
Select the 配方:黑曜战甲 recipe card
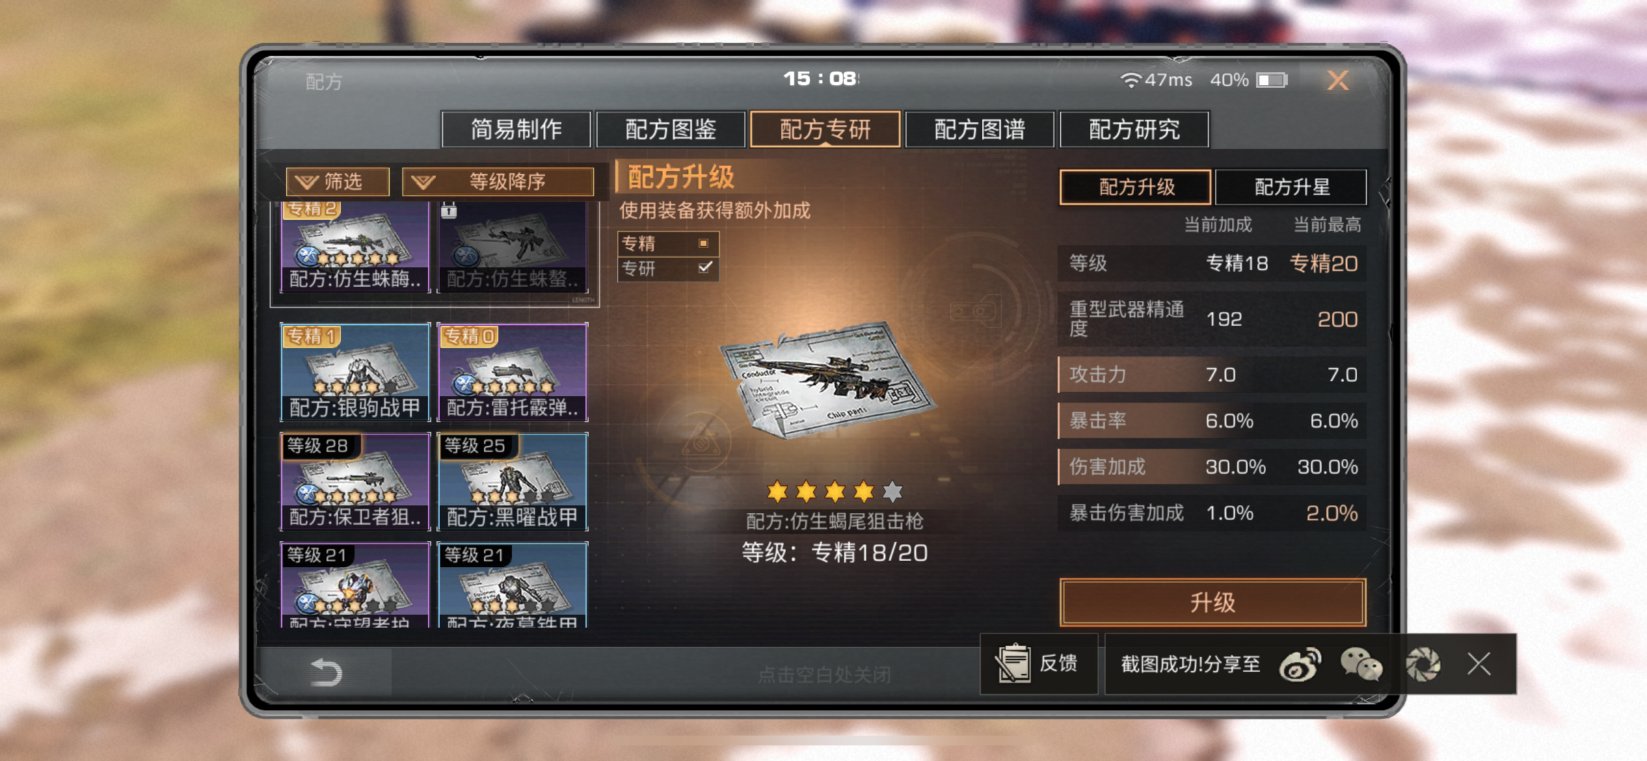tap(513, 482)
